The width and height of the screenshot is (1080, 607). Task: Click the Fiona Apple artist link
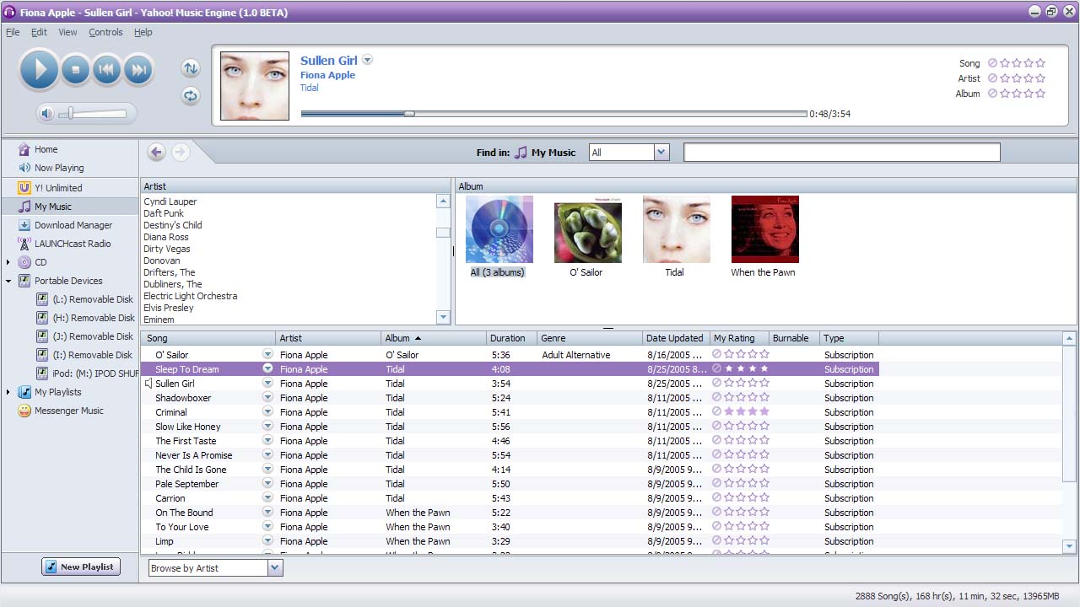[x=327, y=75]
